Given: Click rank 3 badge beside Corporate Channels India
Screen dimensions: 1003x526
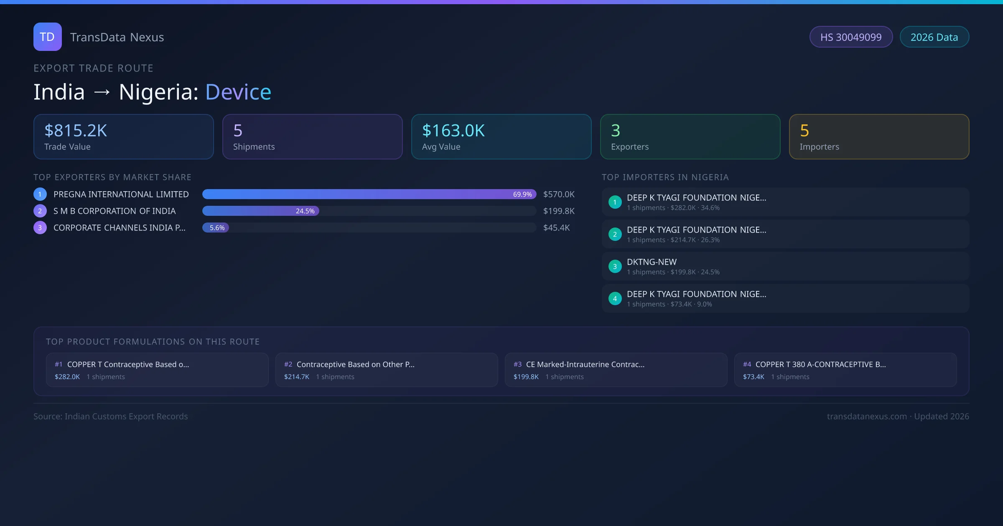Looking at the screenshot, I should (x=40, y=228).
